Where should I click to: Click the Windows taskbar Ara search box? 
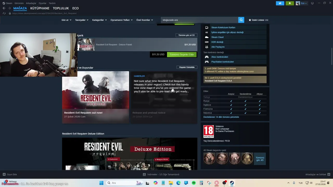(x=124, y=183)
